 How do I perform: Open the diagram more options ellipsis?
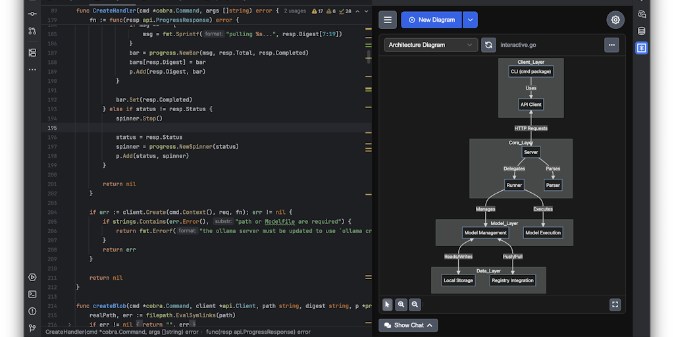(x=612, y=45)
